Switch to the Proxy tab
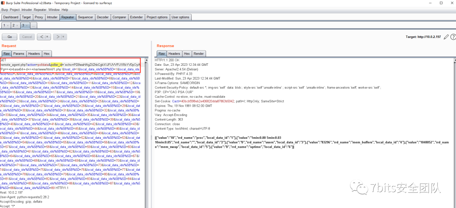The image size is (456, 208). [x=39, y=17]
